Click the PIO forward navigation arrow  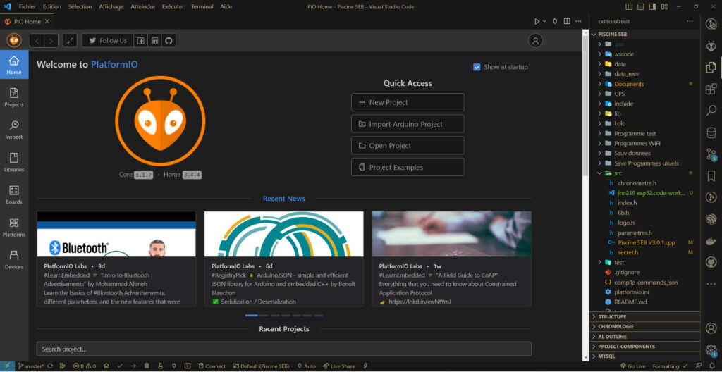click(51, 41)
